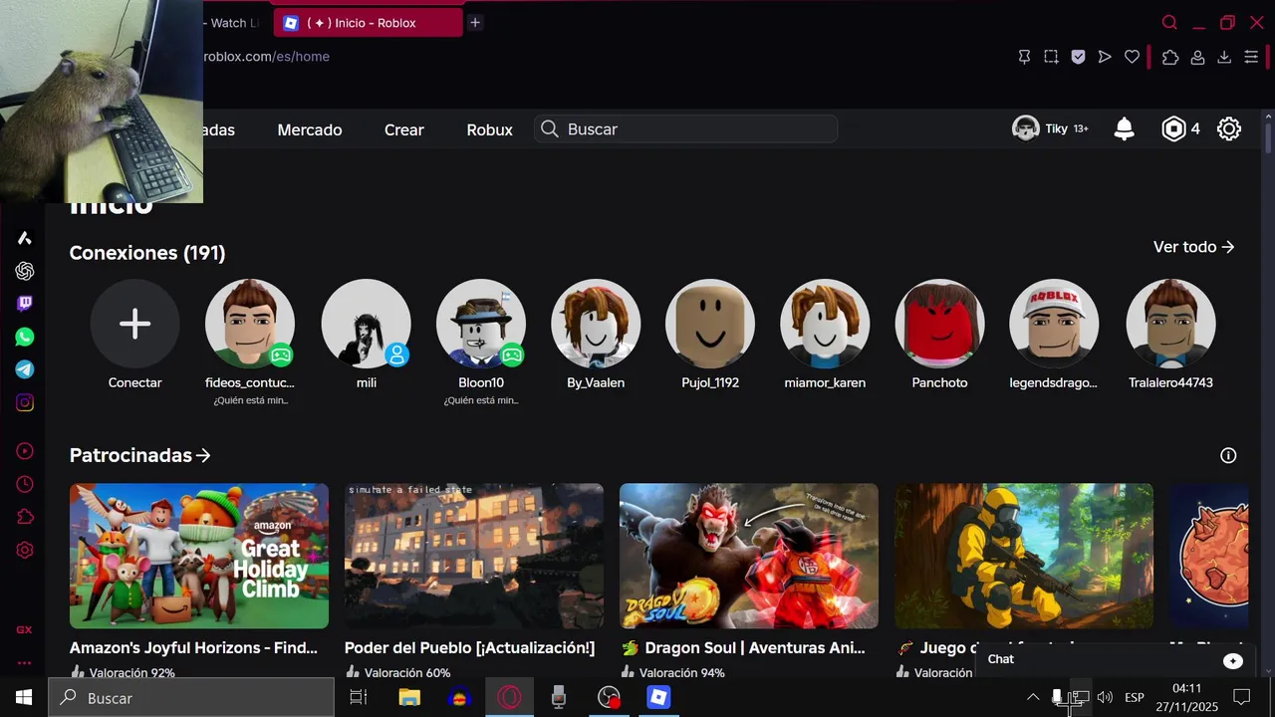Click Conectar plus button
Image resolution: width=1275 pixels, height=717 pixels.
(134, 324)
